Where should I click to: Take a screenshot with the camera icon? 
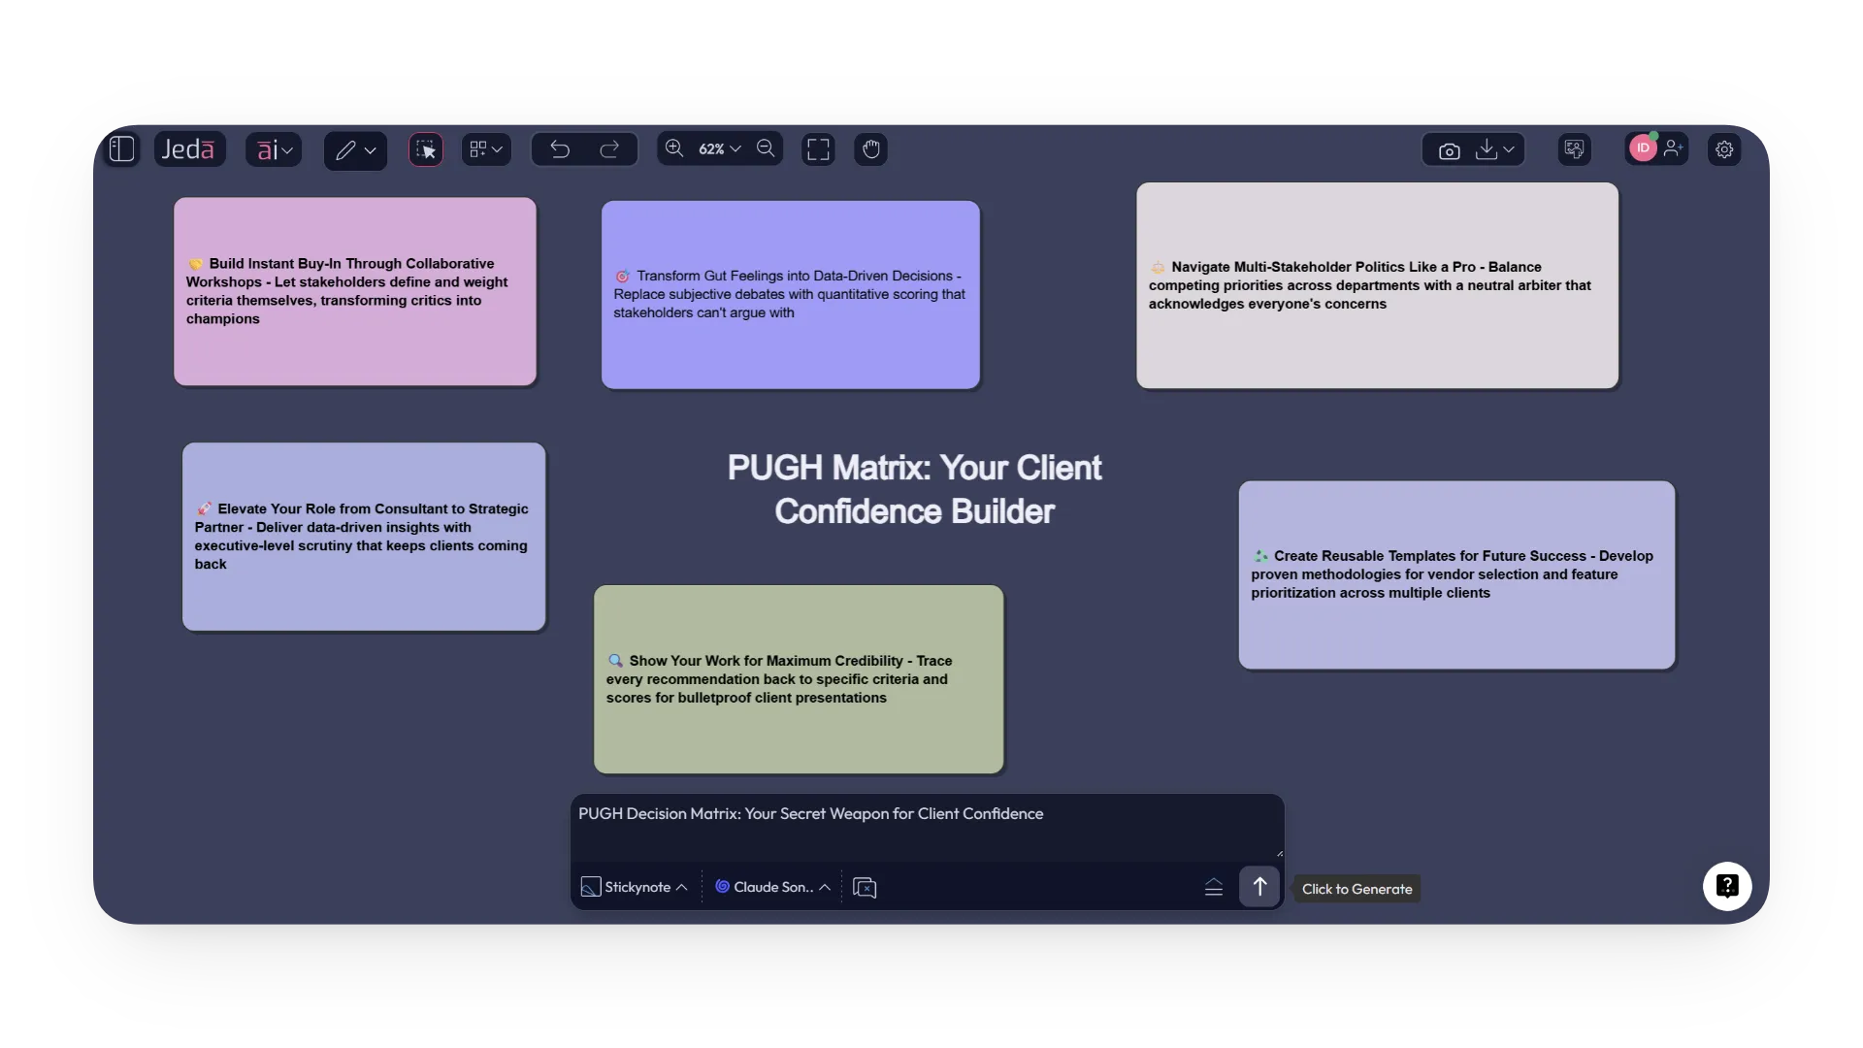[1448, 149]
